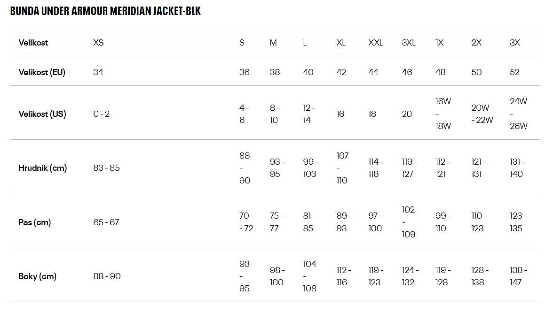Select the Velikost (EU) row label
Screen dimensions: 553x312
click(42, 72)
